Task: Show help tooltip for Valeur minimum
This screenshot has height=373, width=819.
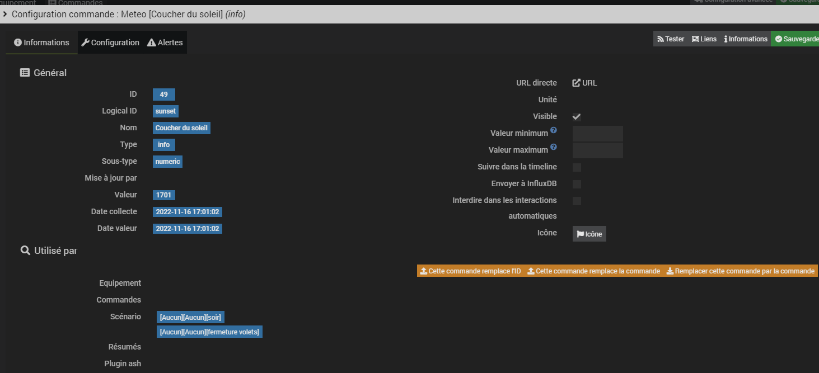Action: point(554,130)
